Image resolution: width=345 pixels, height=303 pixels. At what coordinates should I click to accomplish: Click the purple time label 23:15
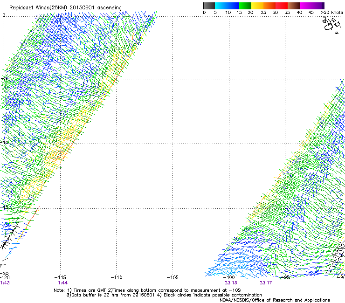tap(231, 283)
